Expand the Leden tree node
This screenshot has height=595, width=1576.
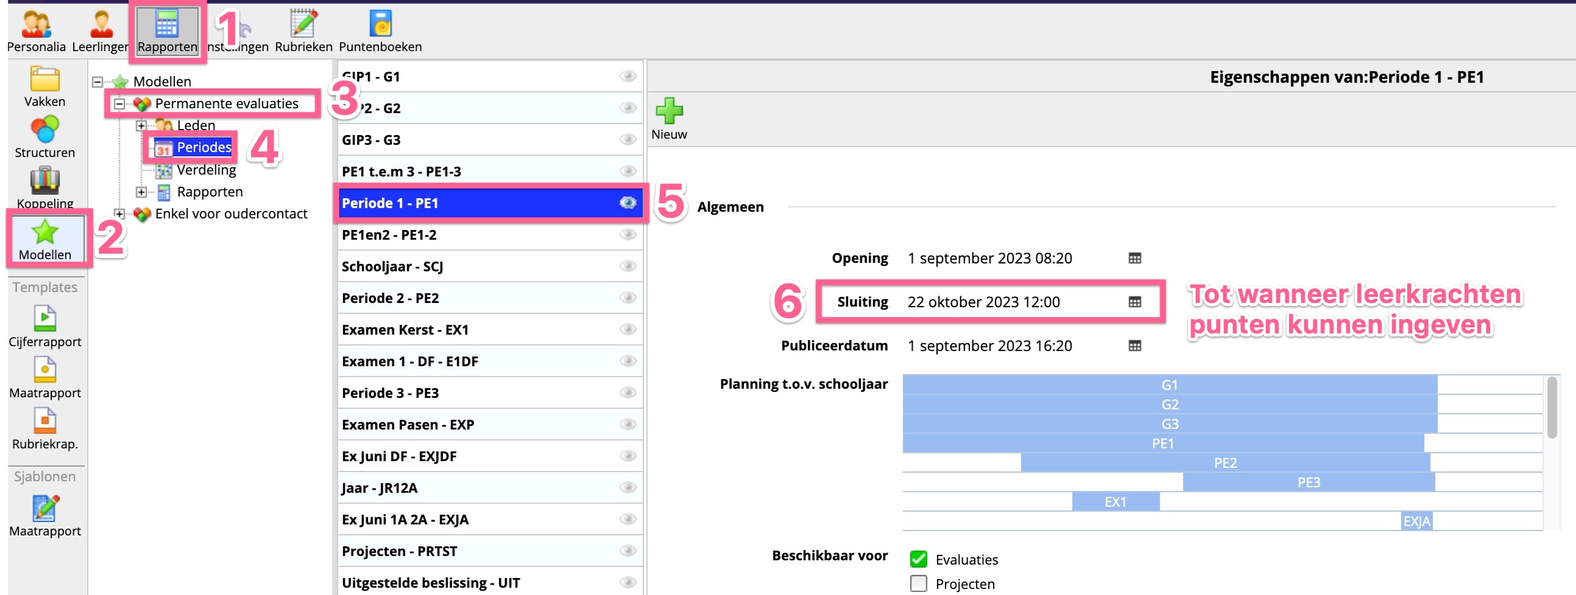point(141,126)
